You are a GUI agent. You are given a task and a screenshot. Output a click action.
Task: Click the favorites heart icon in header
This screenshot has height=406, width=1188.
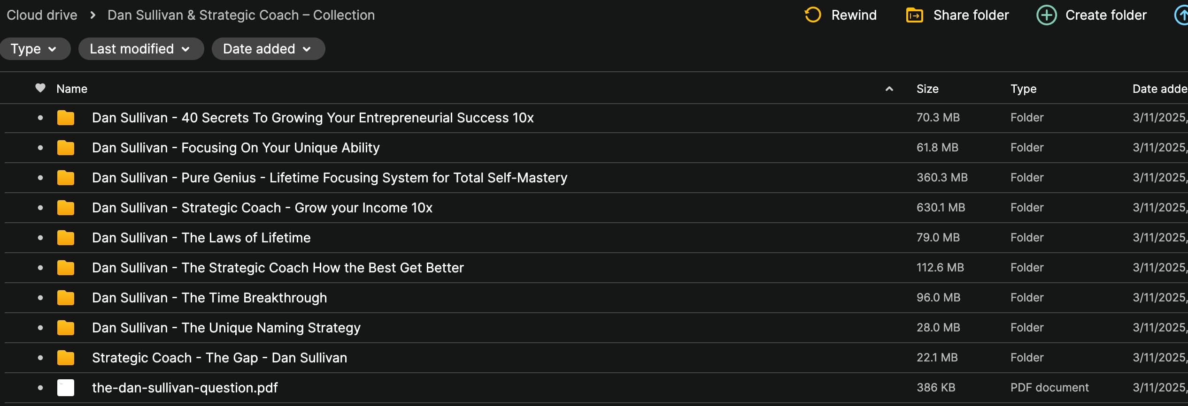tap(40, 88)
